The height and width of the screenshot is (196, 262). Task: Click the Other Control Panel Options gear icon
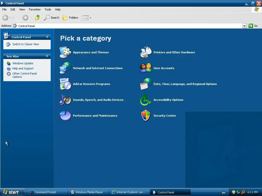pos(9,74)
